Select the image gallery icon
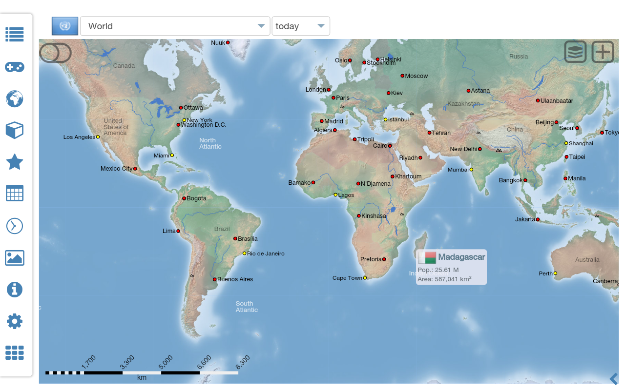625x390 pixels. click(x=14, y=258)
